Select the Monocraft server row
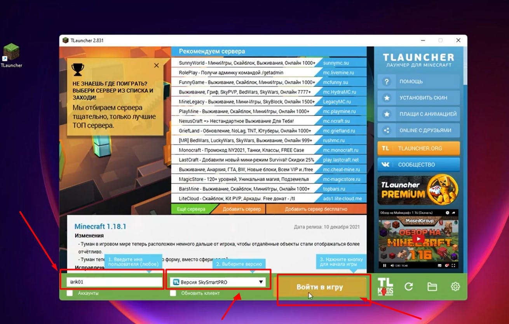Viewport: 509px width, 324px height. pos(268,150)
